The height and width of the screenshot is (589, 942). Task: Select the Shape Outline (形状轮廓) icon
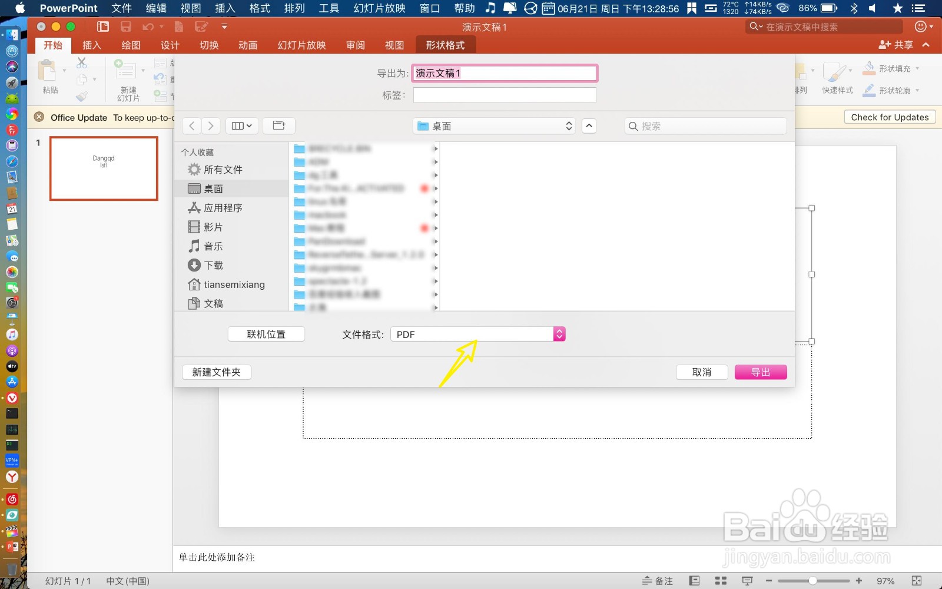tap(870, 90)
